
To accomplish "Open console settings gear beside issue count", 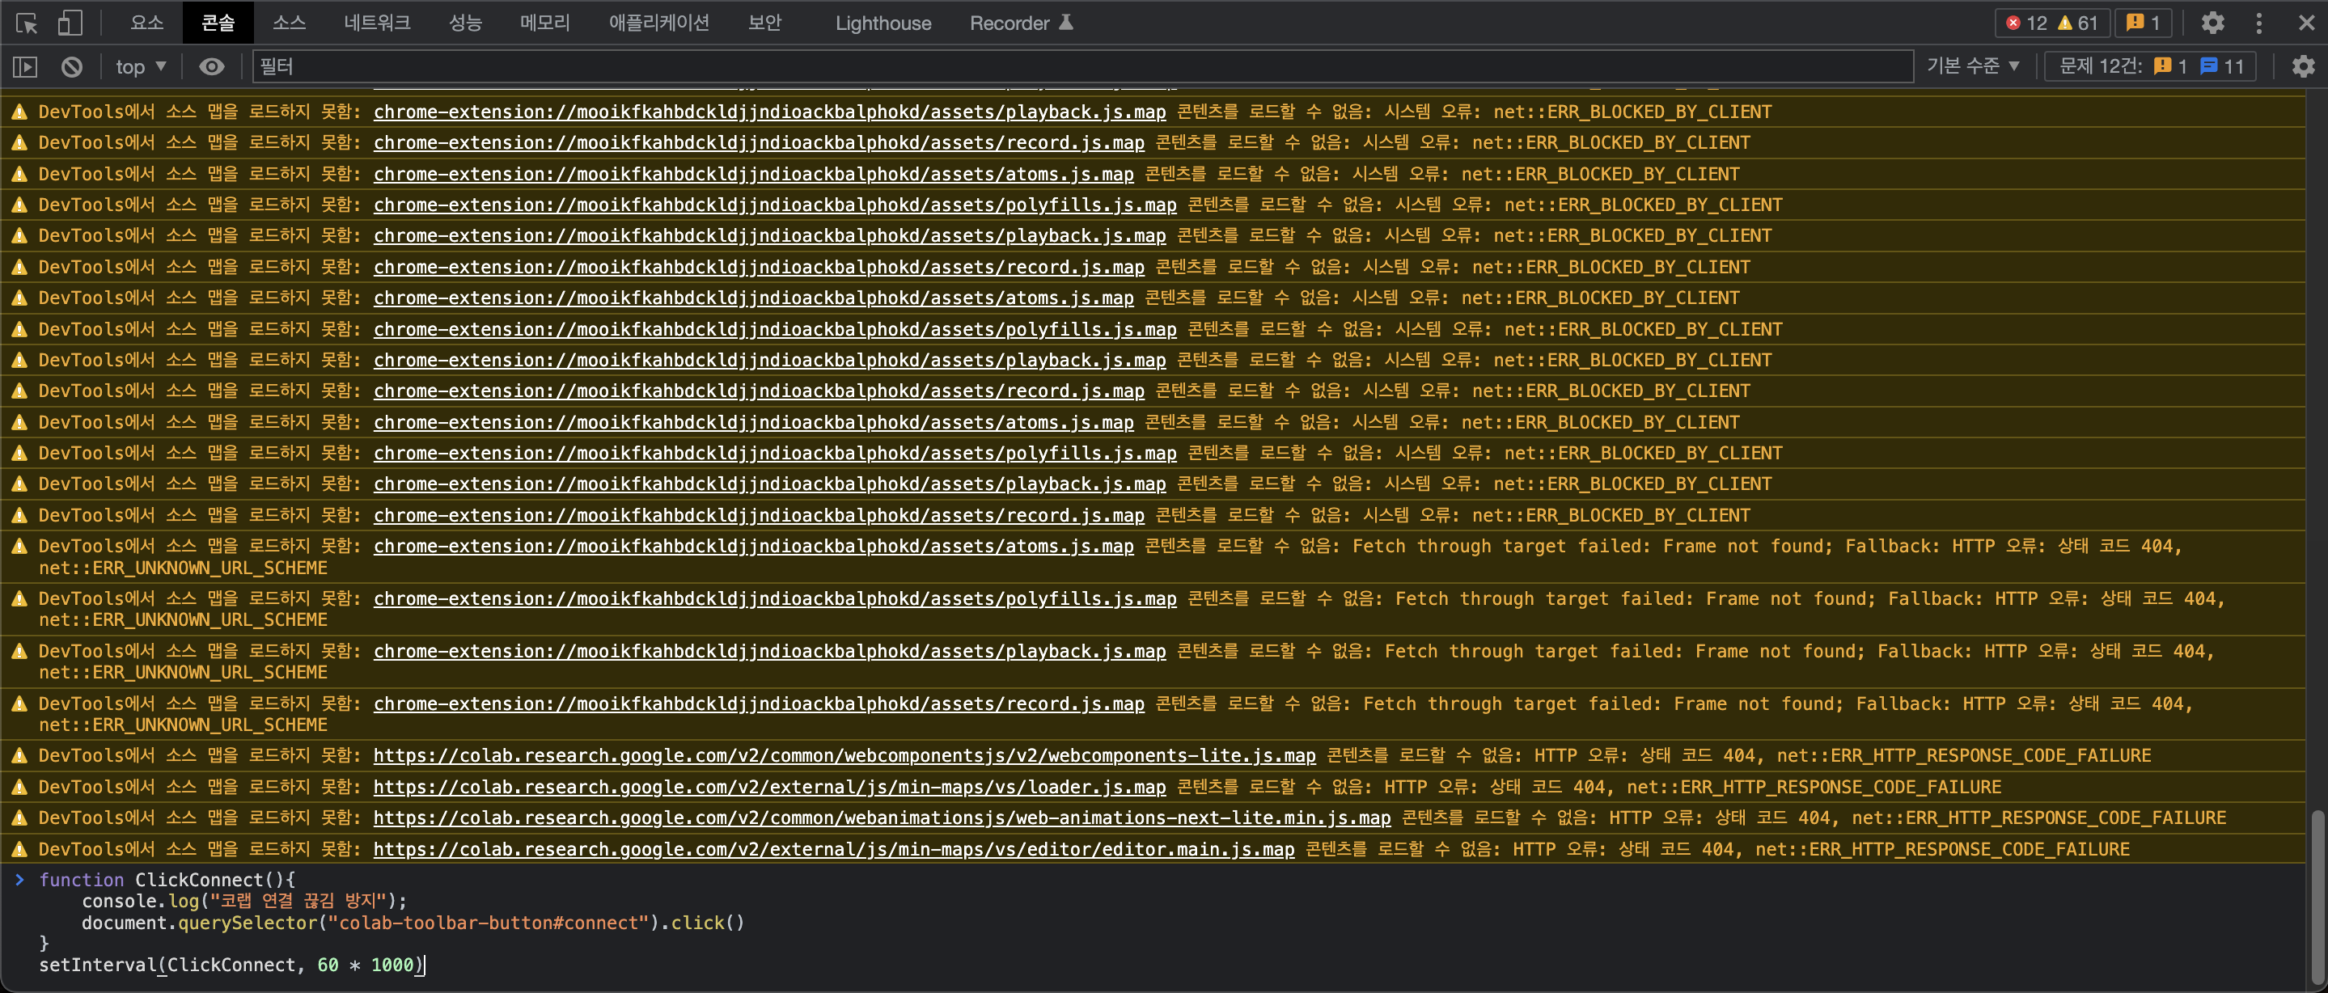I will pyautogui.click(x=2303, y=67).
